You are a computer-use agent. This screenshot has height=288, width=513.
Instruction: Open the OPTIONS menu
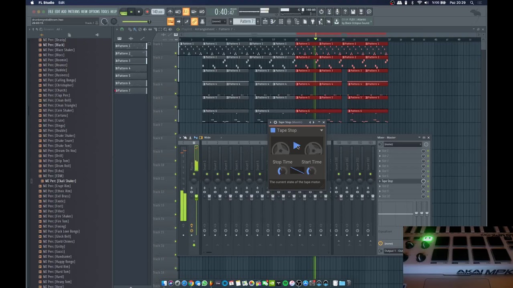click(x=94, y=12)
